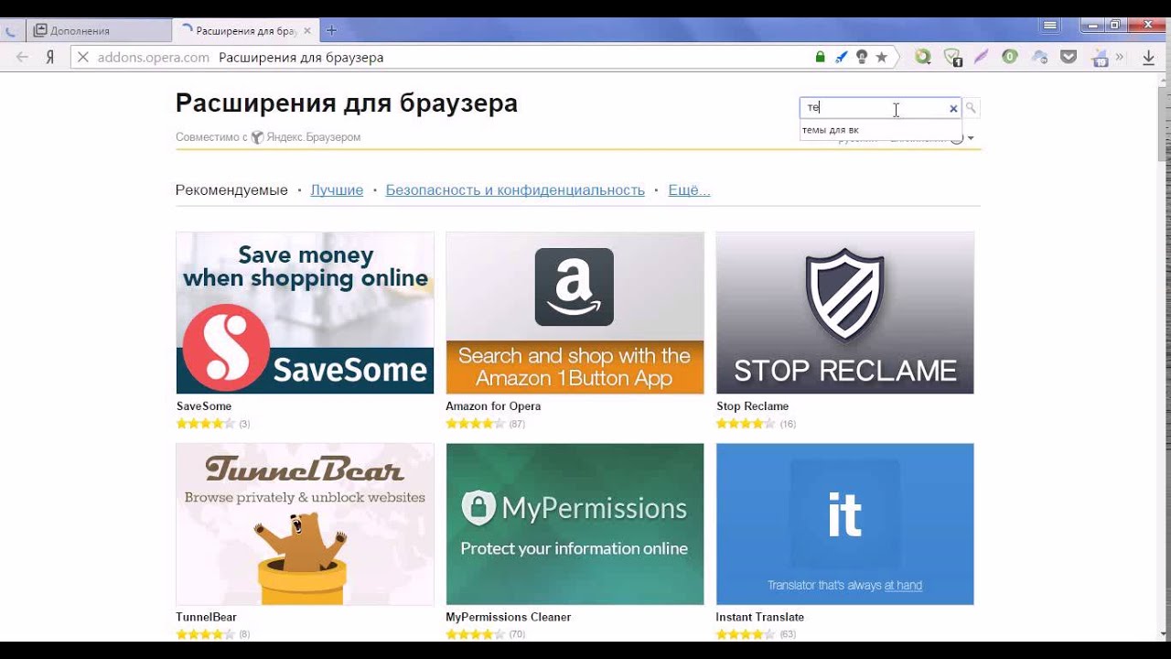Expand the language dropdown arrow
The height and width of the screenshot is (659, 1171).
point(971,138)
